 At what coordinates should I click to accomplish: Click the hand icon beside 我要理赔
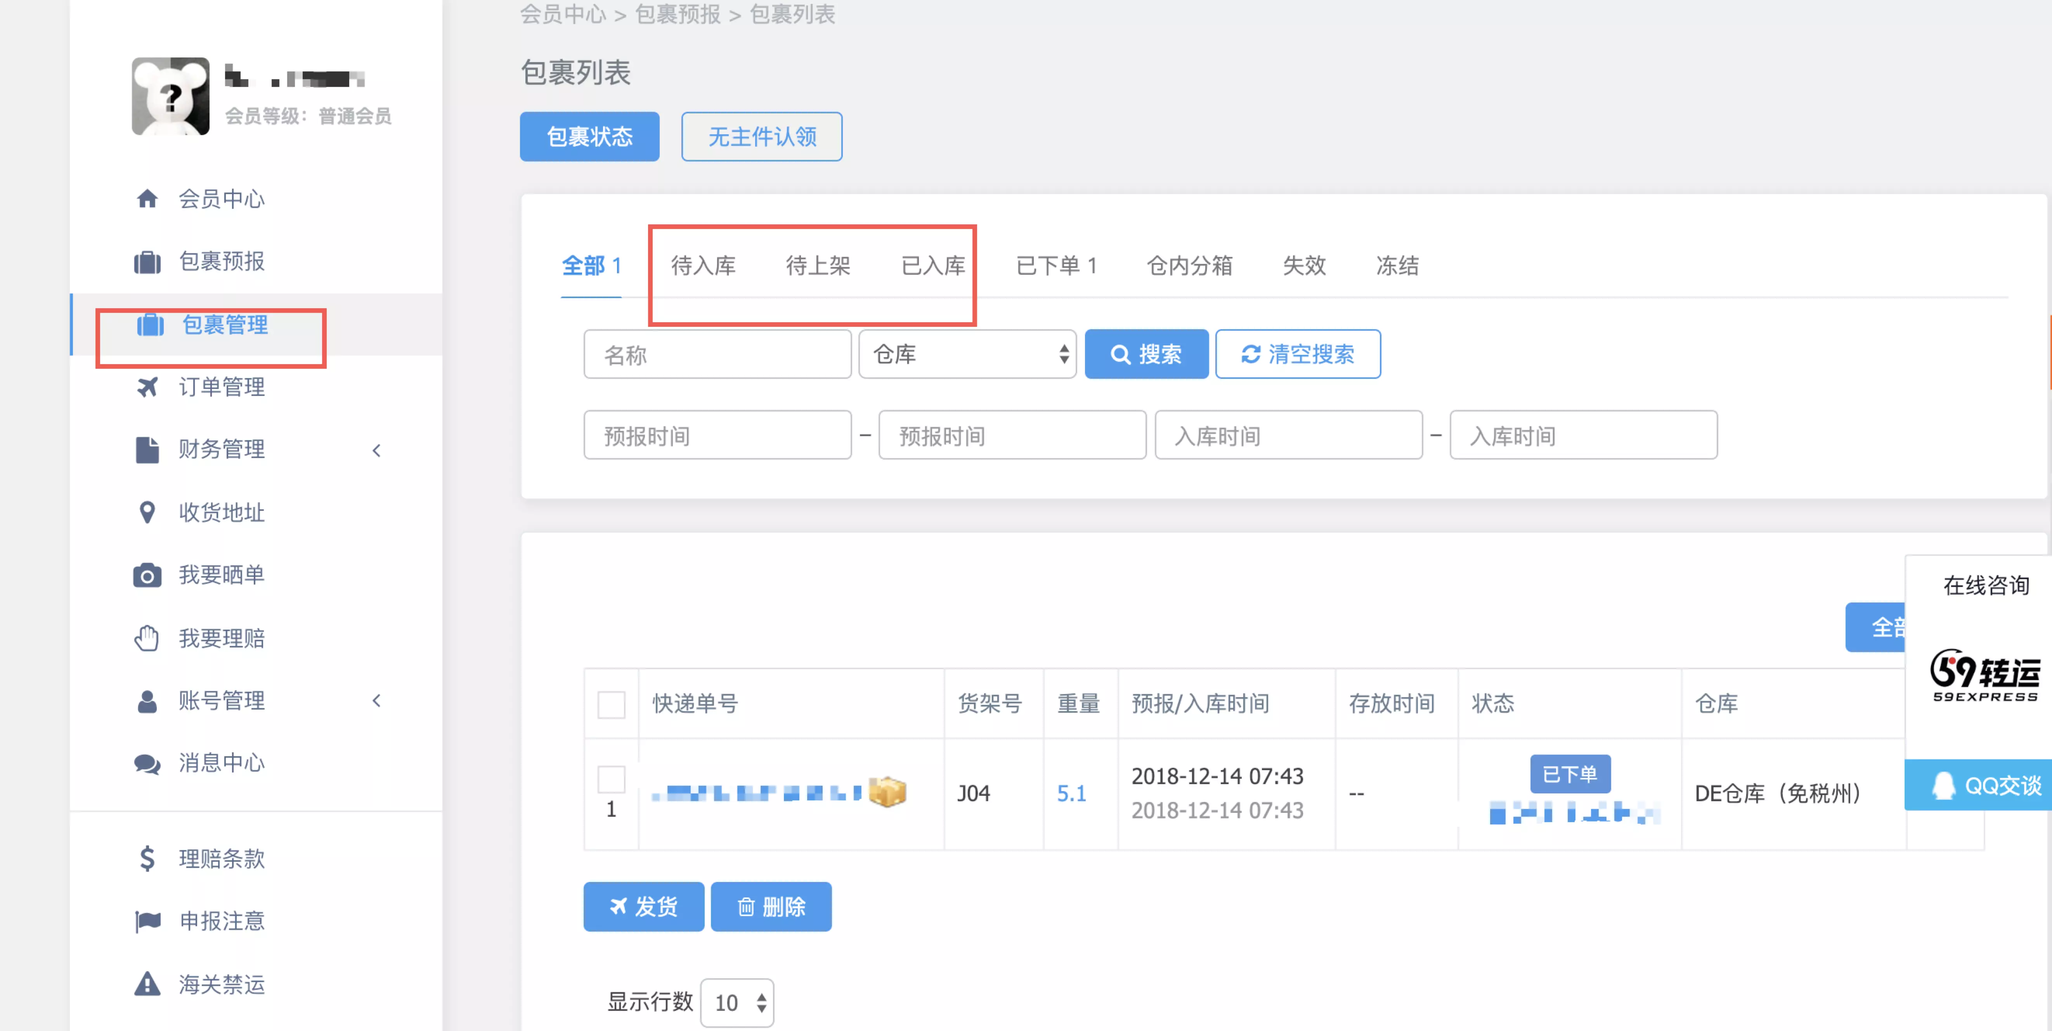click(x=147, y=638)
